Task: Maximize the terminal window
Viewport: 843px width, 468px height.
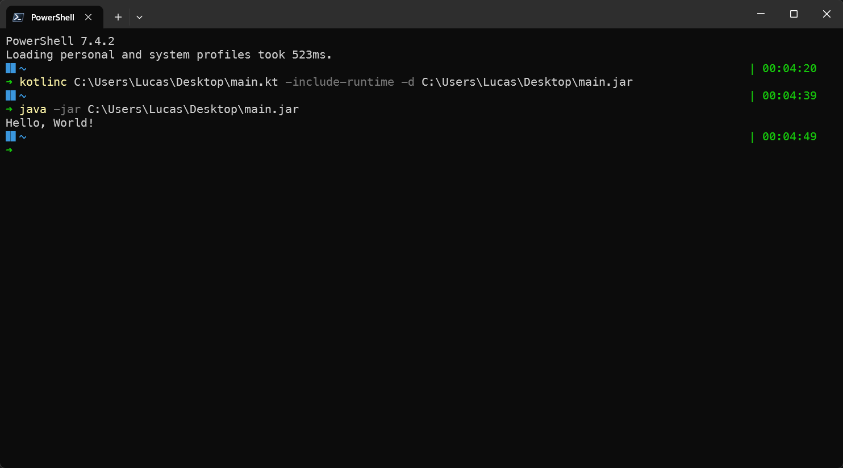Action: tap(794, 14)
